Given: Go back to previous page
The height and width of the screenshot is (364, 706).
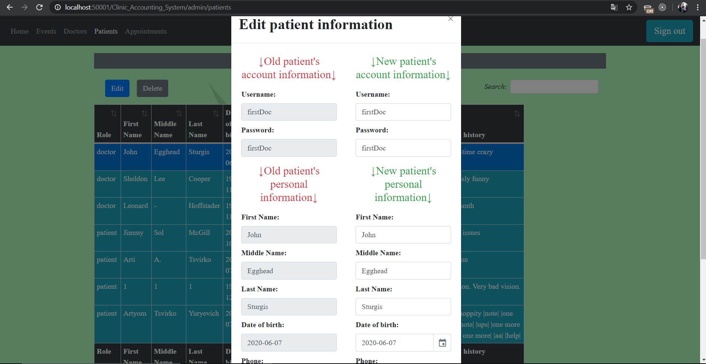Looking at the screenshot, I should point(10,7).
